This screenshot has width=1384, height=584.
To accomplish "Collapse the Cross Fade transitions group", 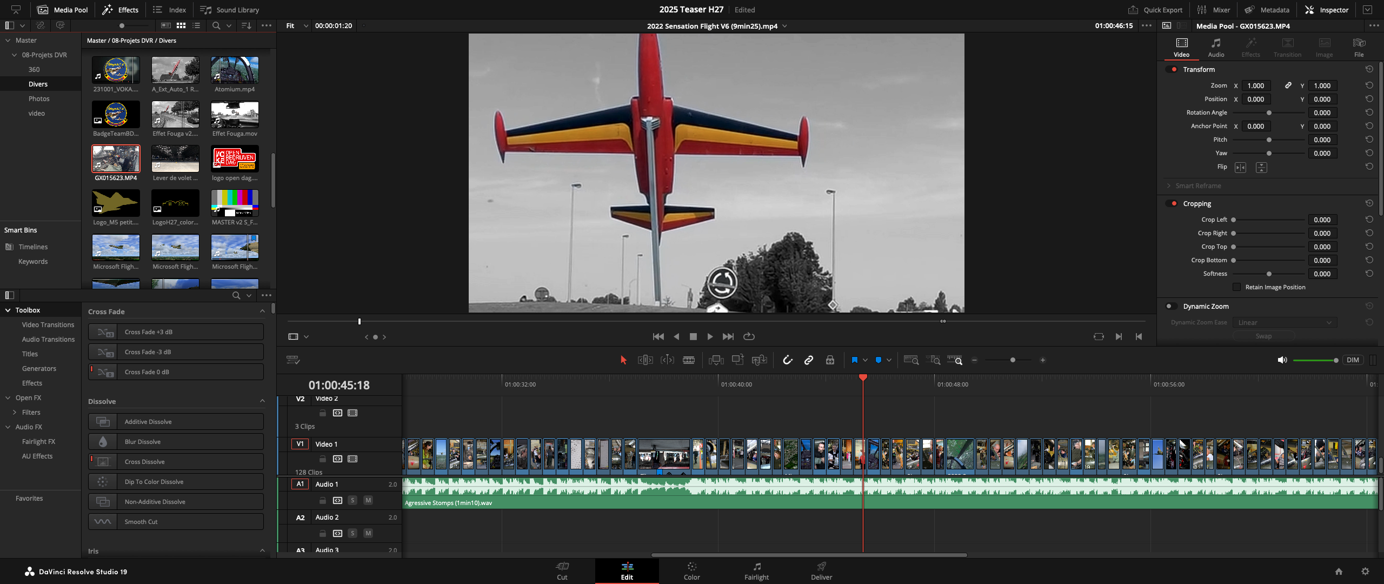I will pyautogui.click(x=262, y=311).
